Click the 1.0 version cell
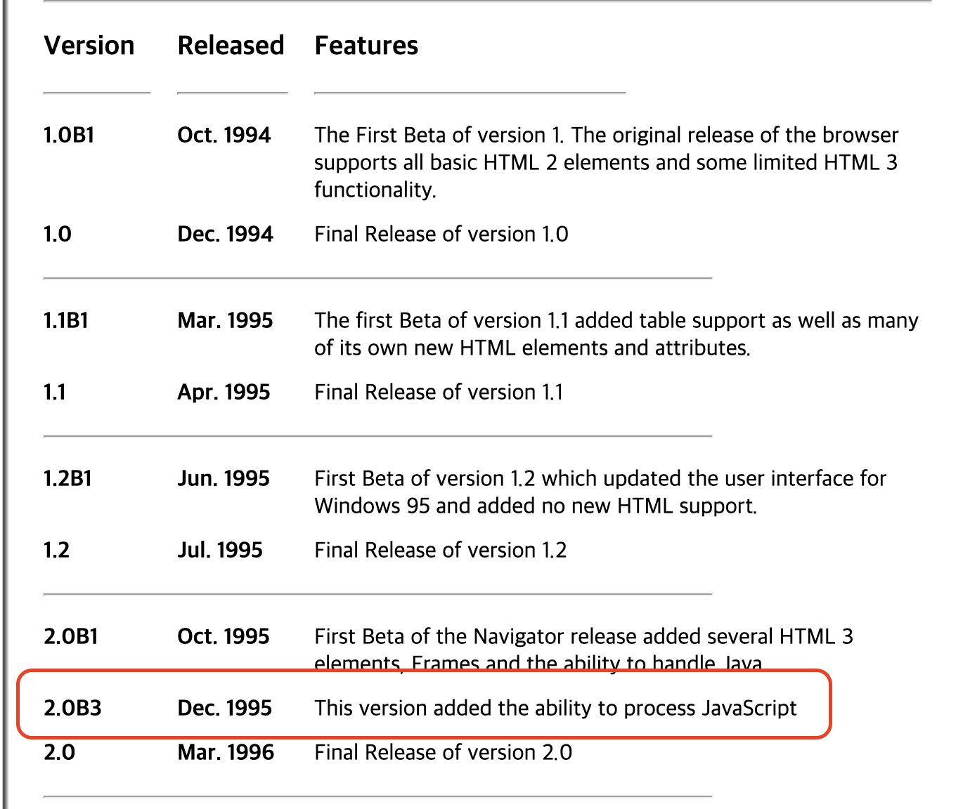Viewport: 963px width, 809px height. tap(58, 234)
